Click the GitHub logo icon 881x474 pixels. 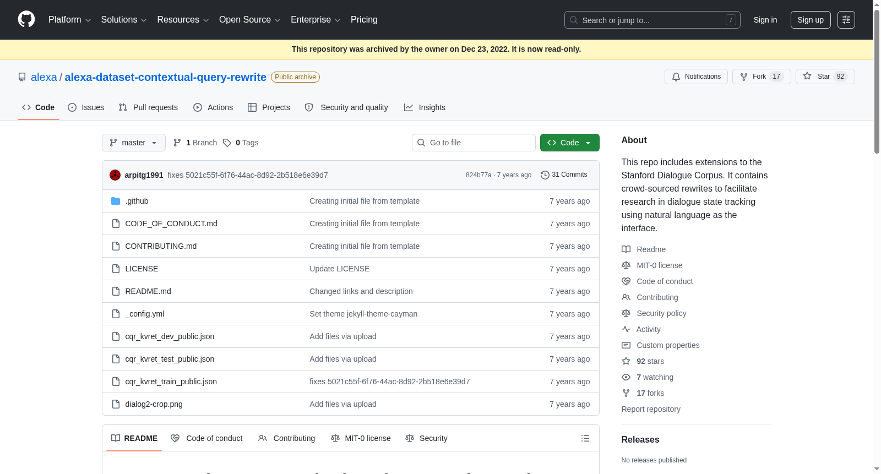click(x=26, y=20)
